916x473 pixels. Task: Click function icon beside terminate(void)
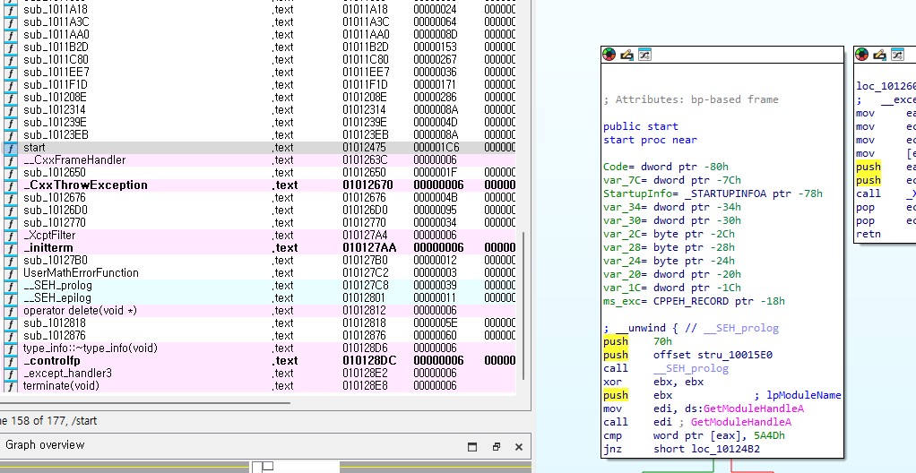click(11, 386)
